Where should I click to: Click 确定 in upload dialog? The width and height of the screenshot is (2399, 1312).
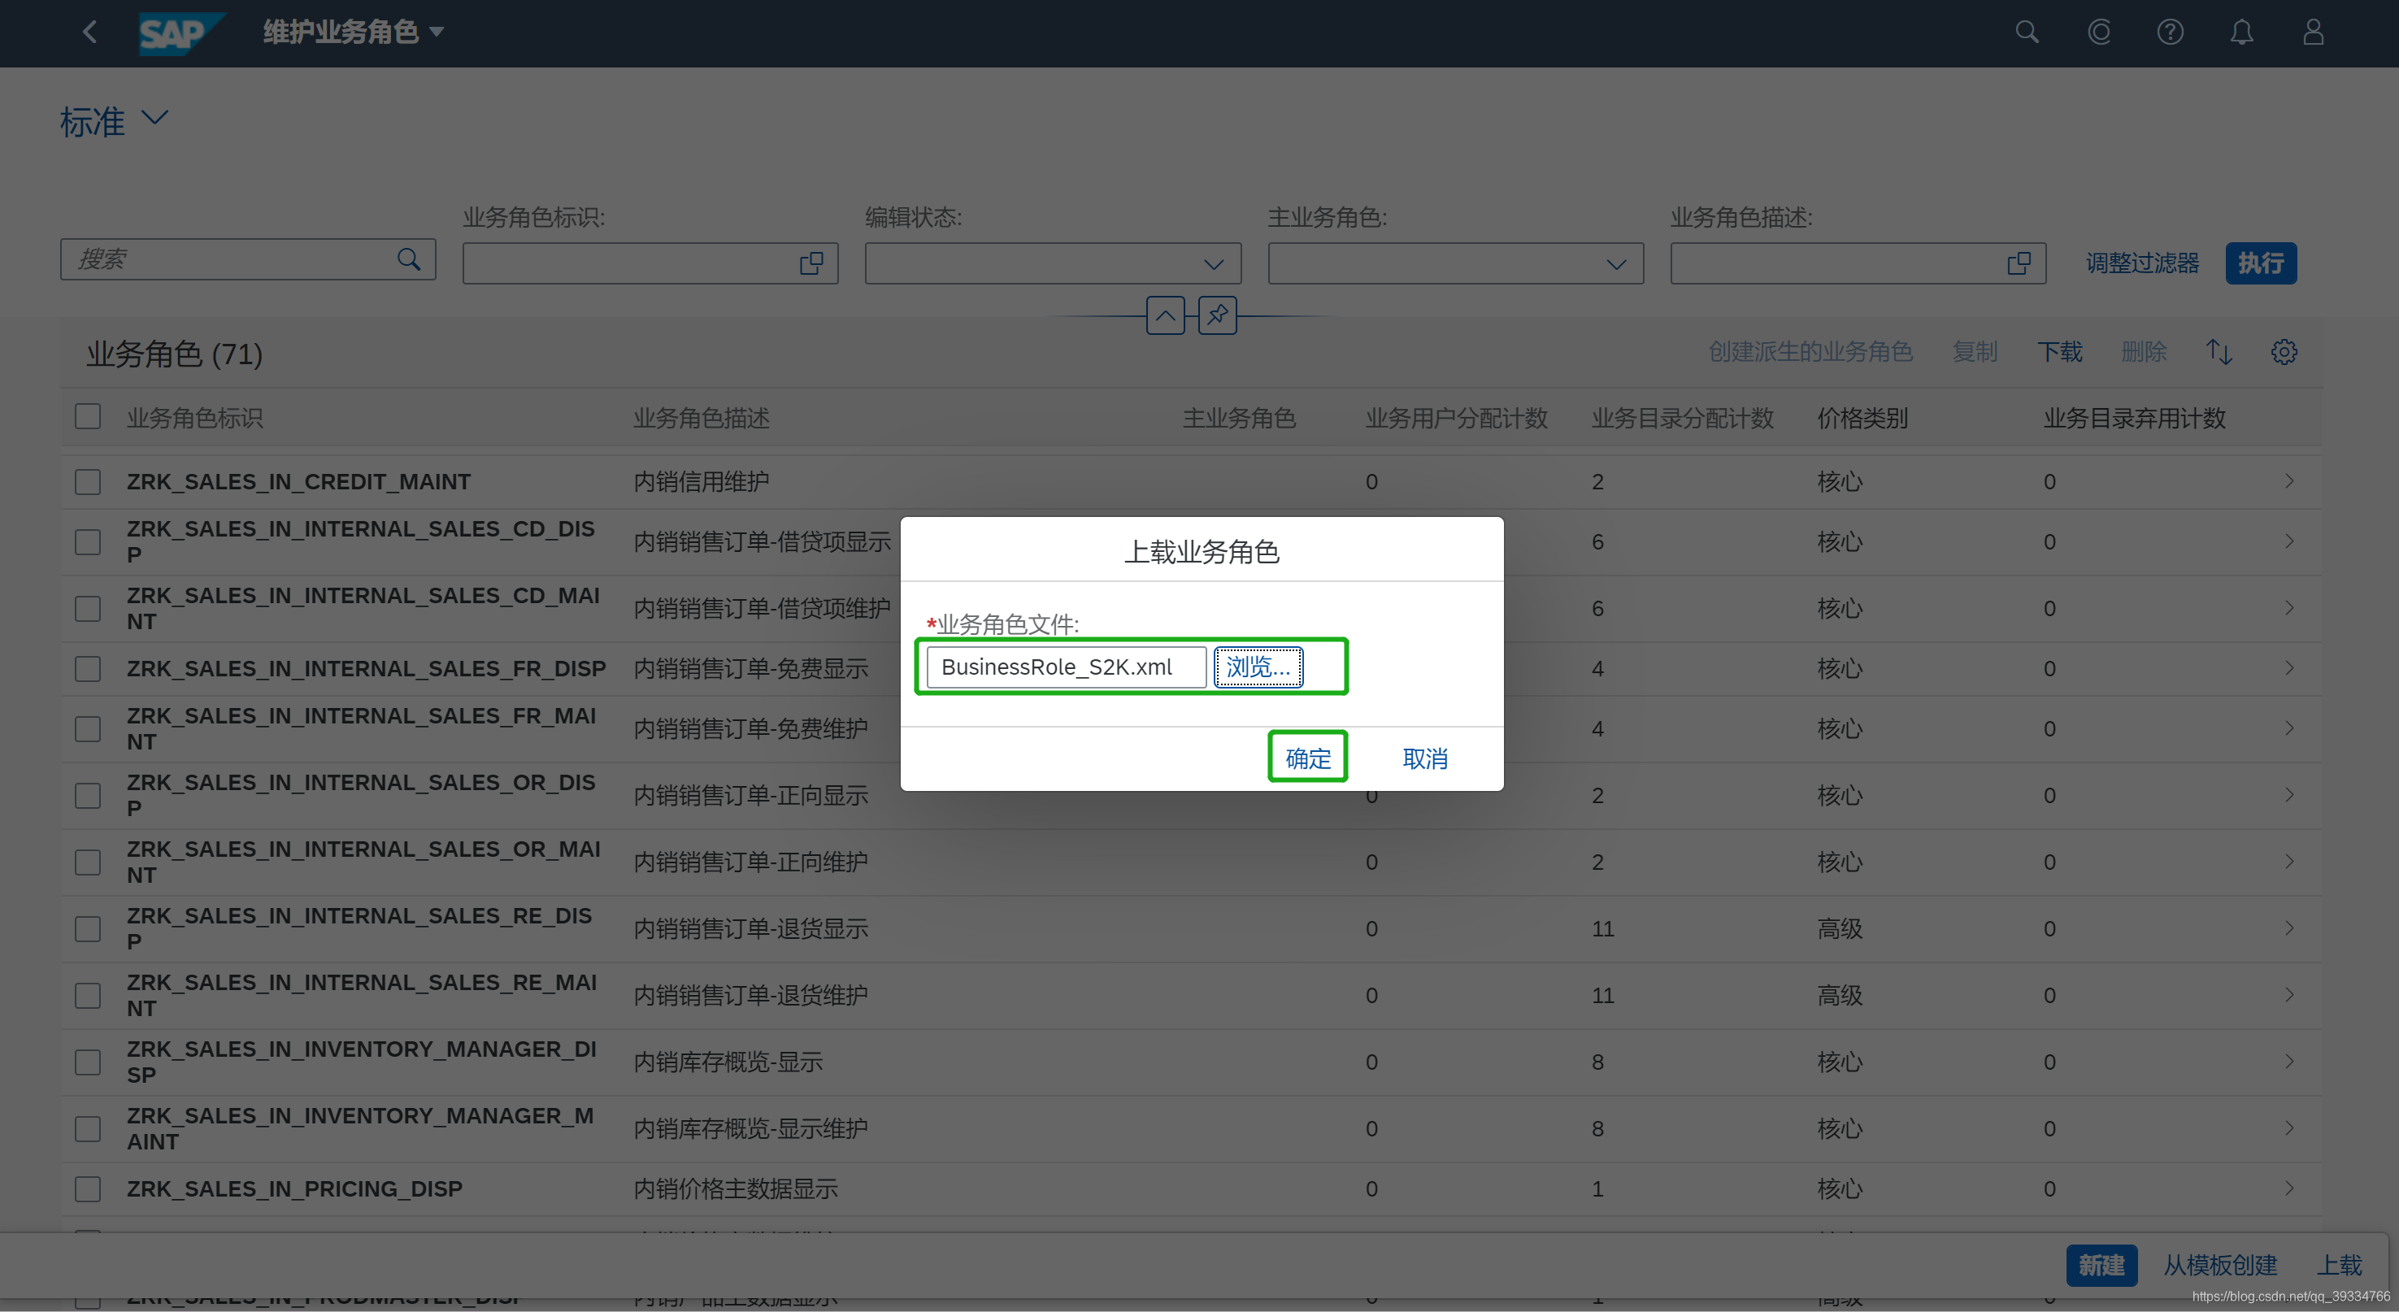[1307, 758]
